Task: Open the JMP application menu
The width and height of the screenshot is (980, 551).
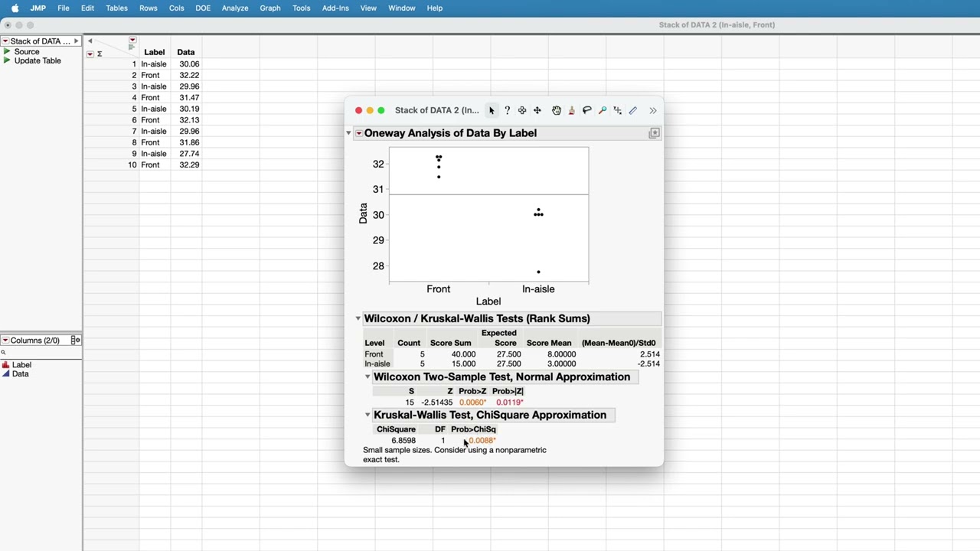Action: tap(38, 8)
